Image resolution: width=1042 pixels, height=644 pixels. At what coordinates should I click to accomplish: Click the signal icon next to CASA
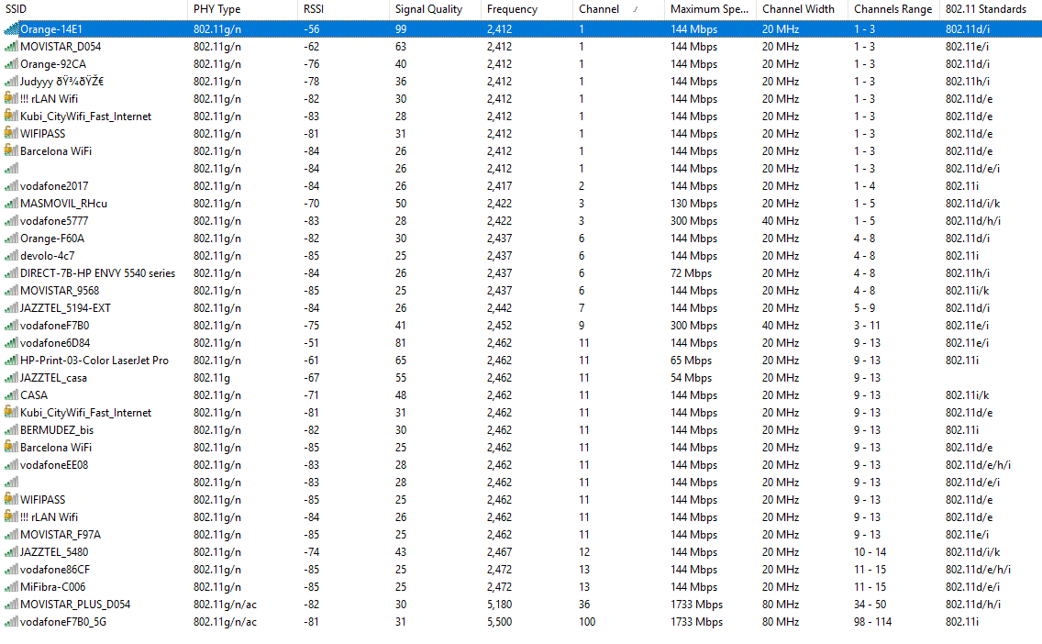point(11,394)
